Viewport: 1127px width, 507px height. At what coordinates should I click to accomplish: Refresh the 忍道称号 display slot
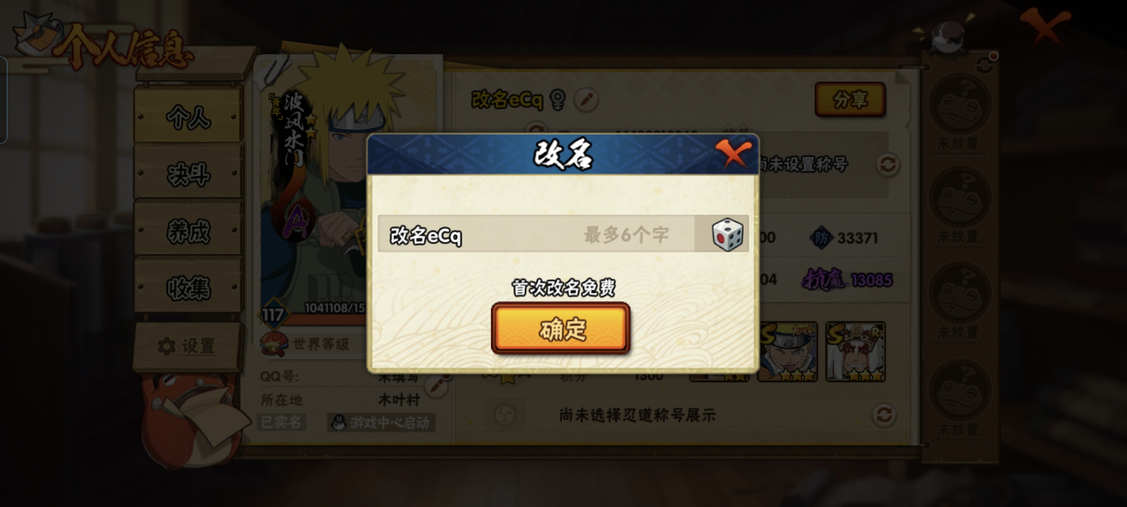(884, 415)
